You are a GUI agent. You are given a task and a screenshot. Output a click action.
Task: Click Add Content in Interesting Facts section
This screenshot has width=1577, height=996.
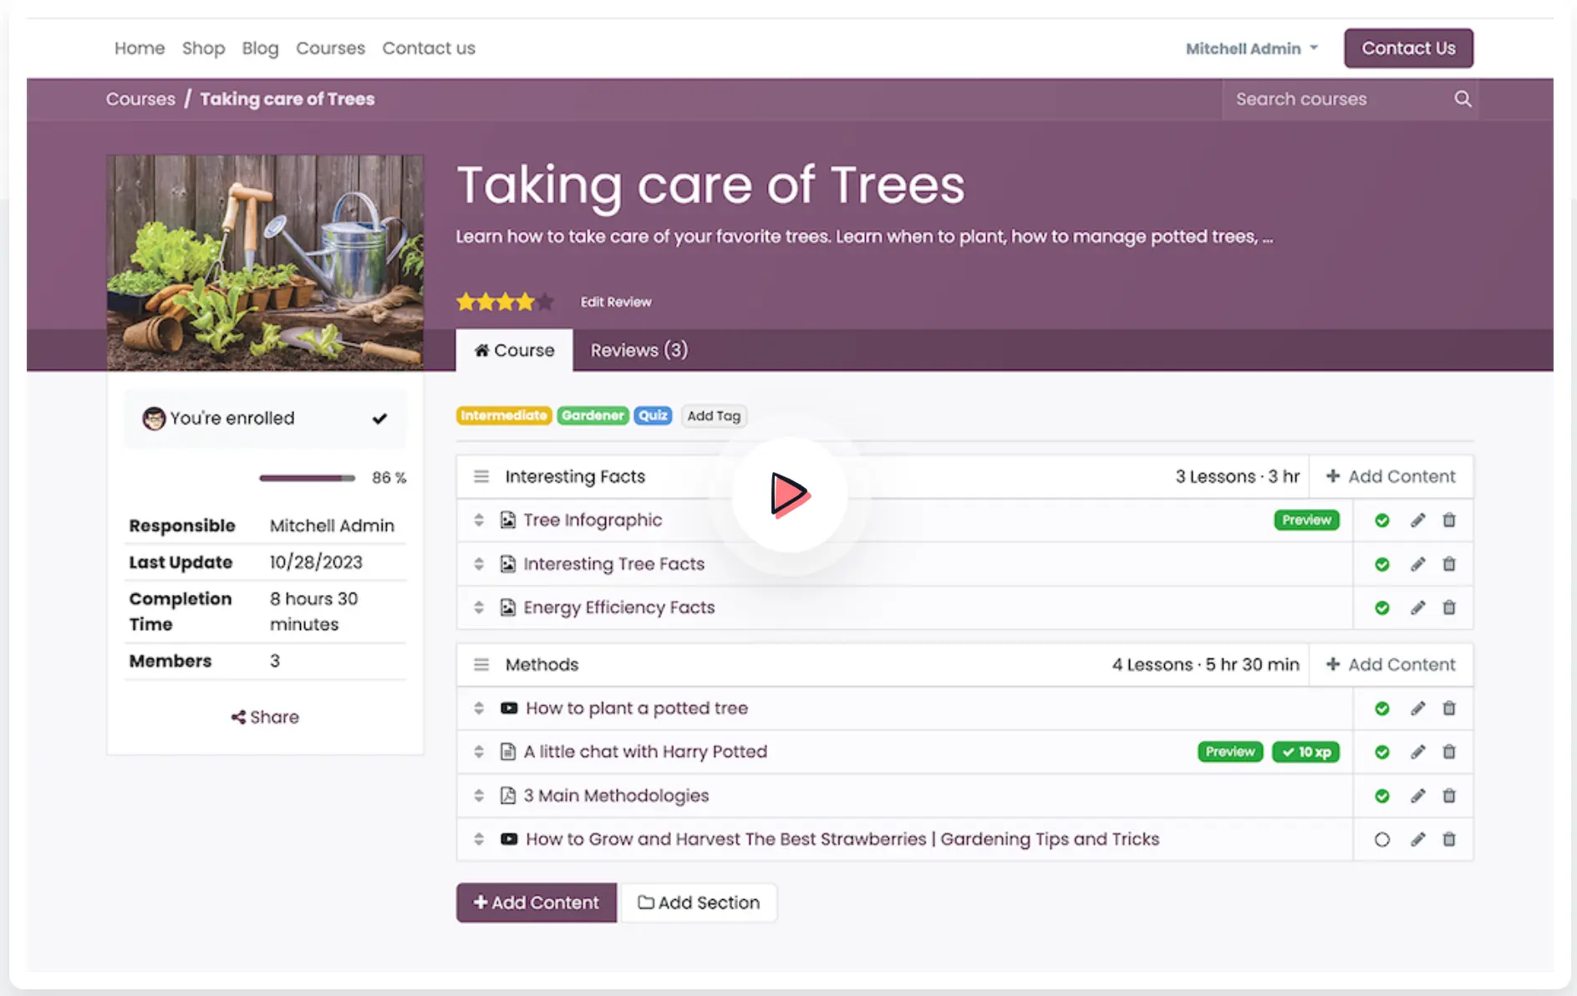[x=1391, y=476]
